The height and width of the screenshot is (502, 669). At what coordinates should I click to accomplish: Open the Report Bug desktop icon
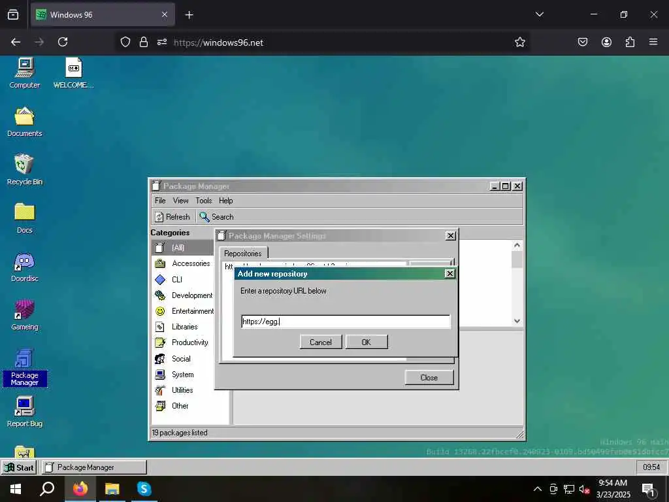pos(25,412)
